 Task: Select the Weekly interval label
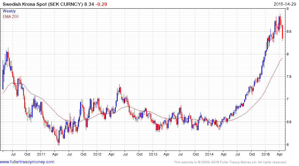(9, 11)
